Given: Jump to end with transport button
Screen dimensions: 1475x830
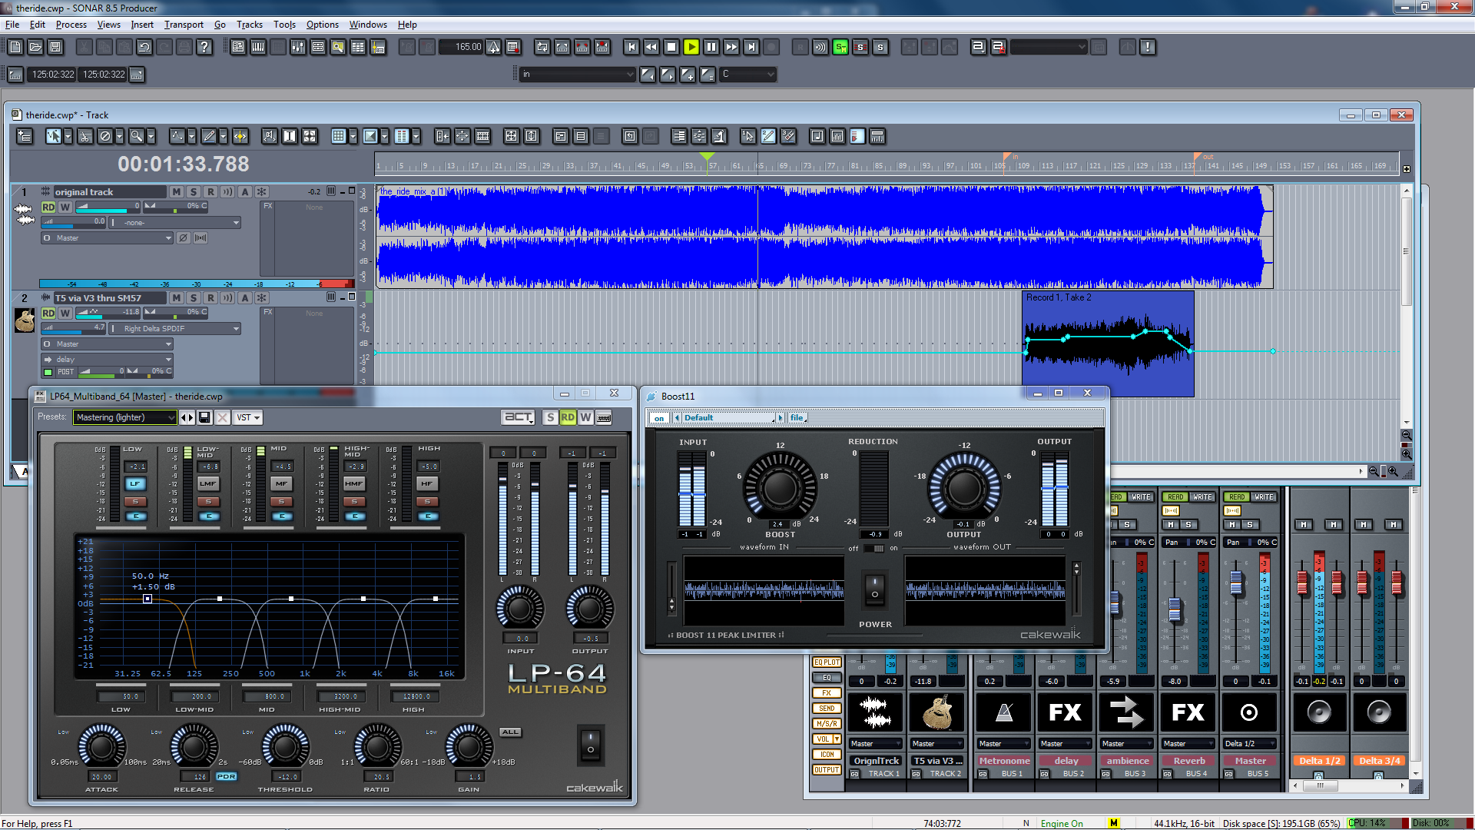Looking at the screenshot, I should [751, 47].
